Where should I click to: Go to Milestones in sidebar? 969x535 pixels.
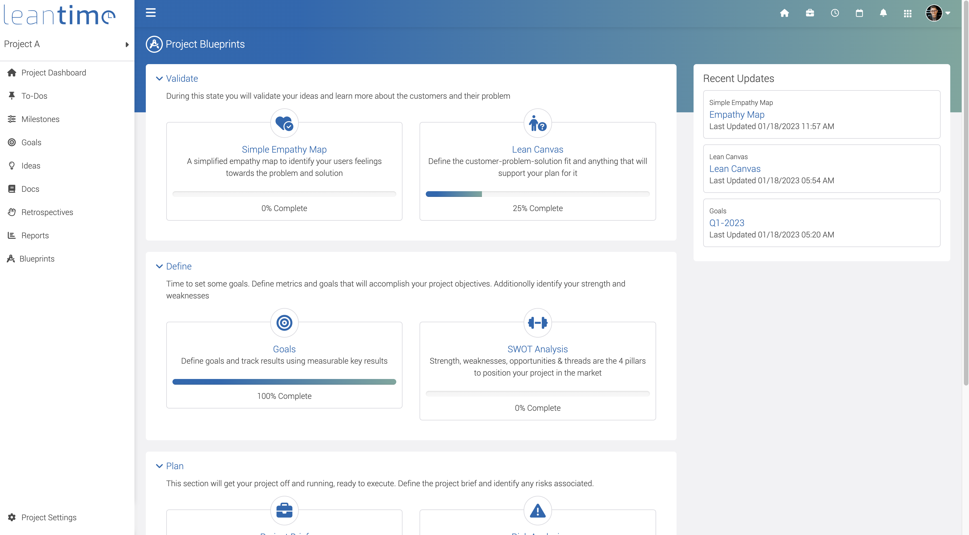click(40, 119)
